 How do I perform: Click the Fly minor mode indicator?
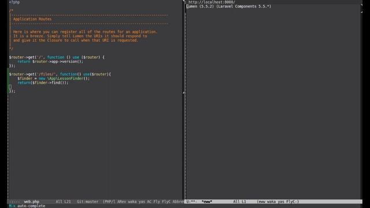pyautogui.click(x=157, y=202)
